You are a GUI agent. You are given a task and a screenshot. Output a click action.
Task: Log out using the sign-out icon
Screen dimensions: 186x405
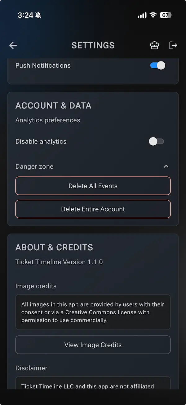tap(173, 45)
